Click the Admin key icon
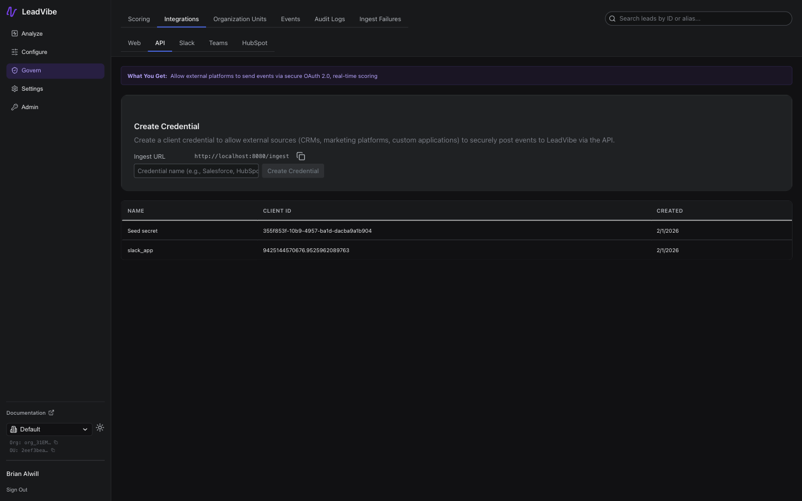 [15, 107]
